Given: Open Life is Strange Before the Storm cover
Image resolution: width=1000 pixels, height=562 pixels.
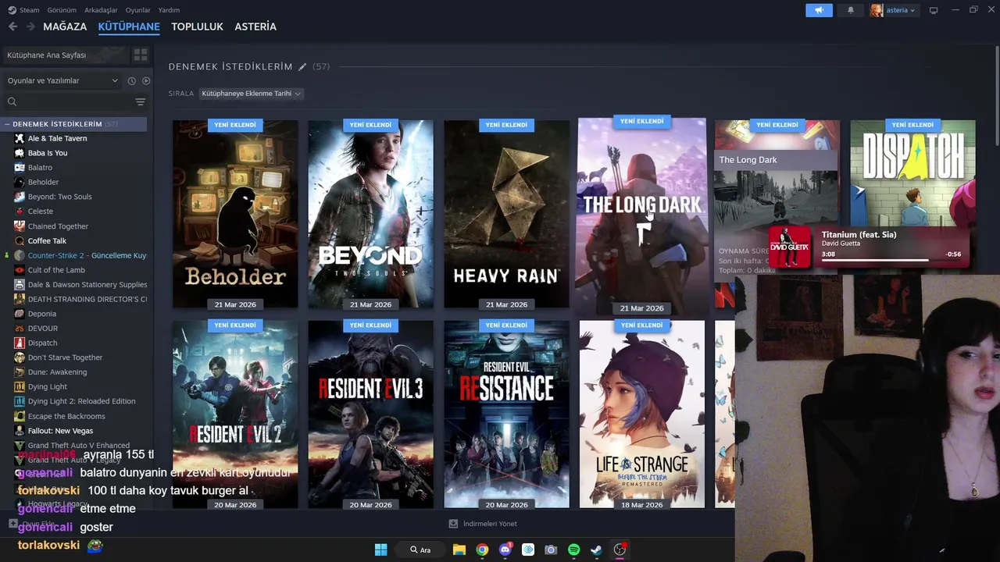Looking at the screenshot, I should pyautogui.click(x=641, y=414).
